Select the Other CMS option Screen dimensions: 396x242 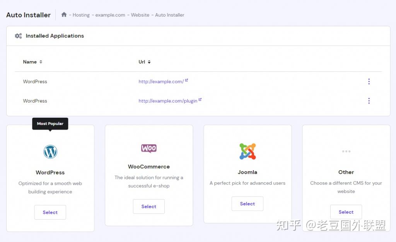click(x=346, y=212)
